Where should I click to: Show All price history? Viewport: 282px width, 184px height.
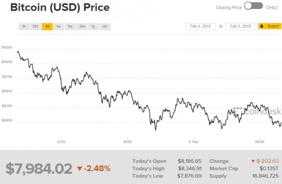coord(105,27)
